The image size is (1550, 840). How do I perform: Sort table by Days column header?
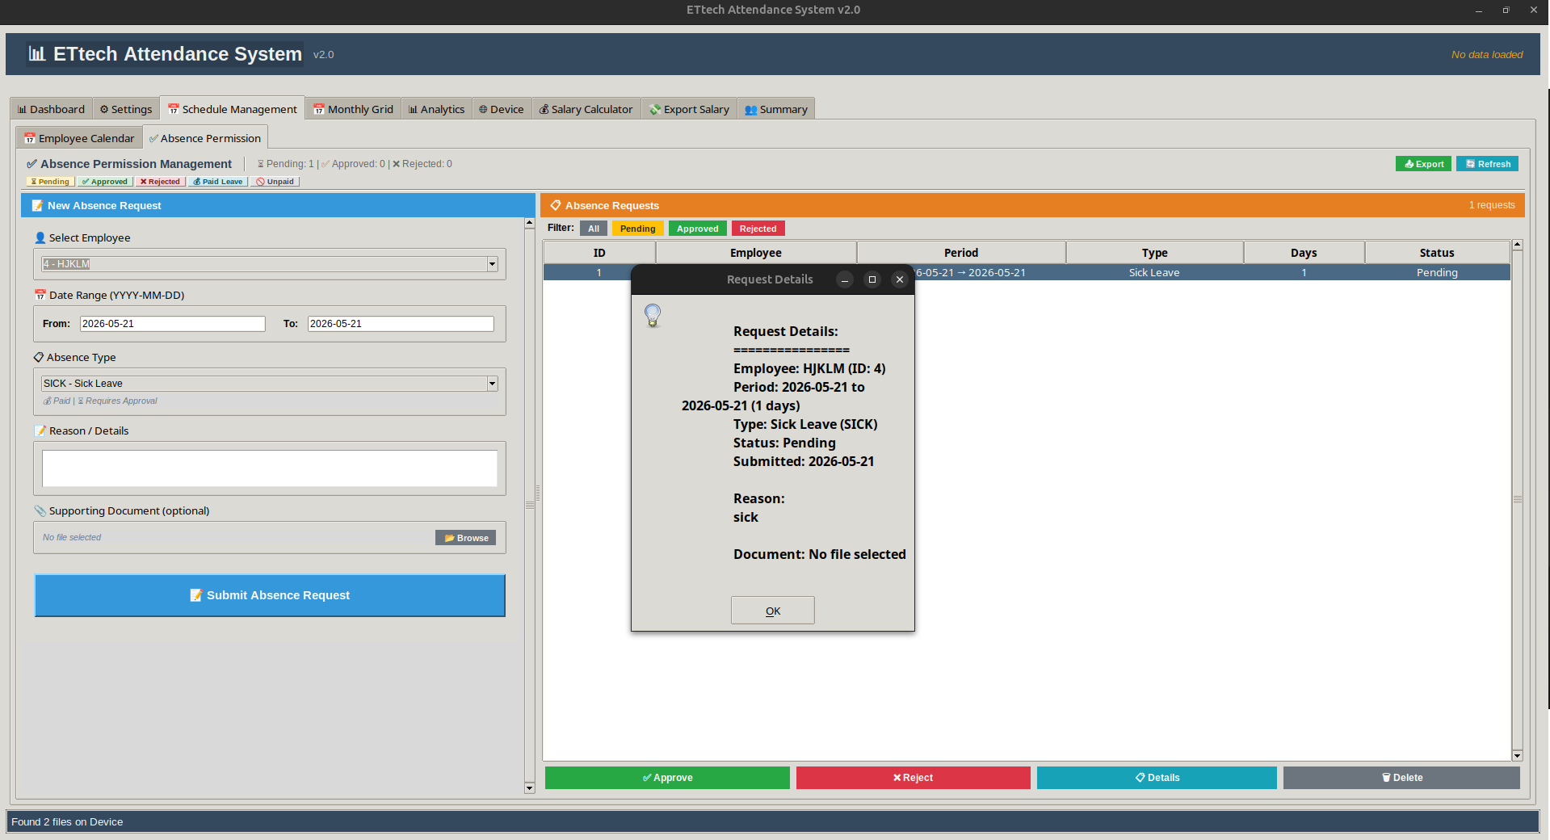1304,253
